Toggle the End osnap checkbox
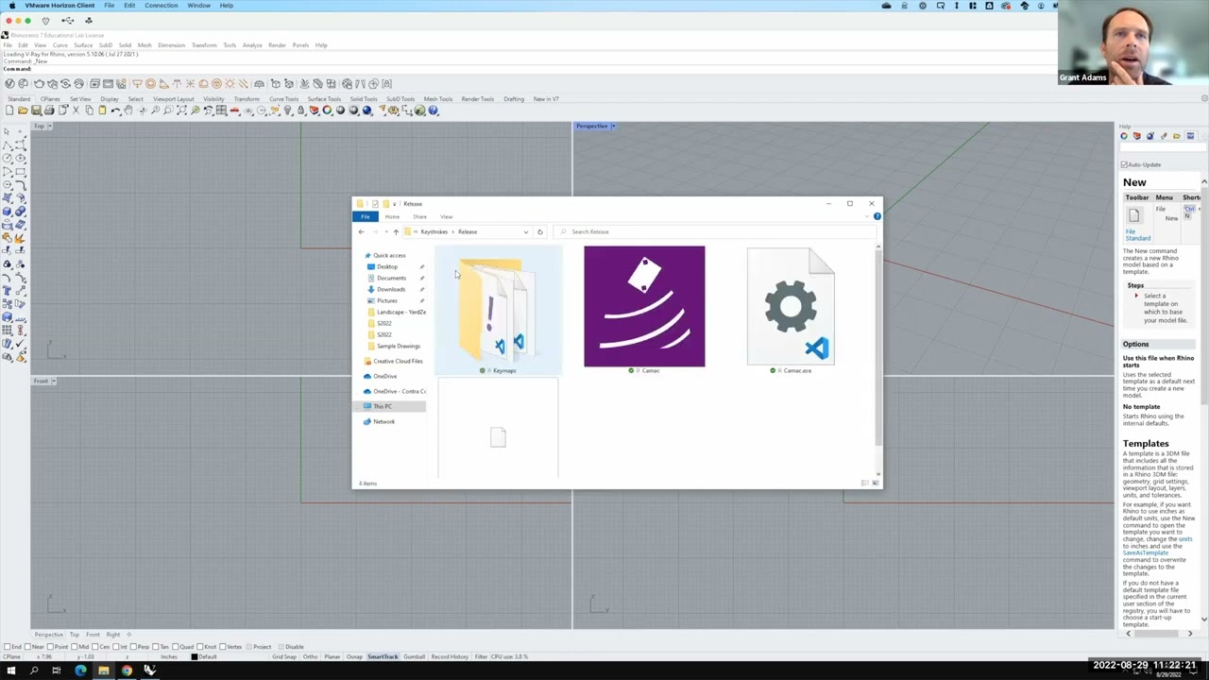The image size is (1209, 680). [7, 647]
